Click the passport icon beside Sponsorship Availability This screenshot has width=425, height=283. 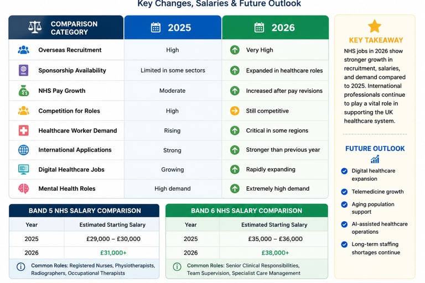click(x=24, y=70)
